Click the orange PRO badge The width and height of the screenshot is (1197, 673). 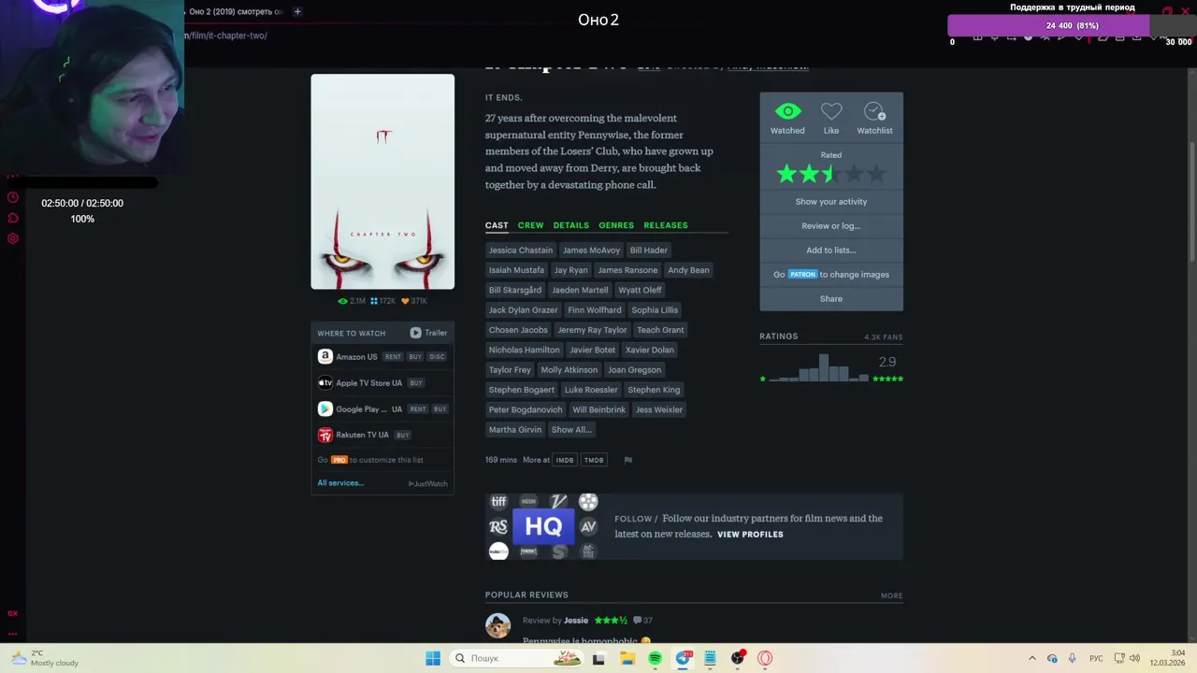[339, 460]
